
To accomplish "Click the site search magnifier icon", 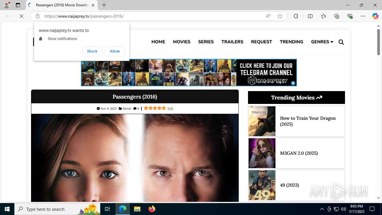I will [x=341, y=42].
